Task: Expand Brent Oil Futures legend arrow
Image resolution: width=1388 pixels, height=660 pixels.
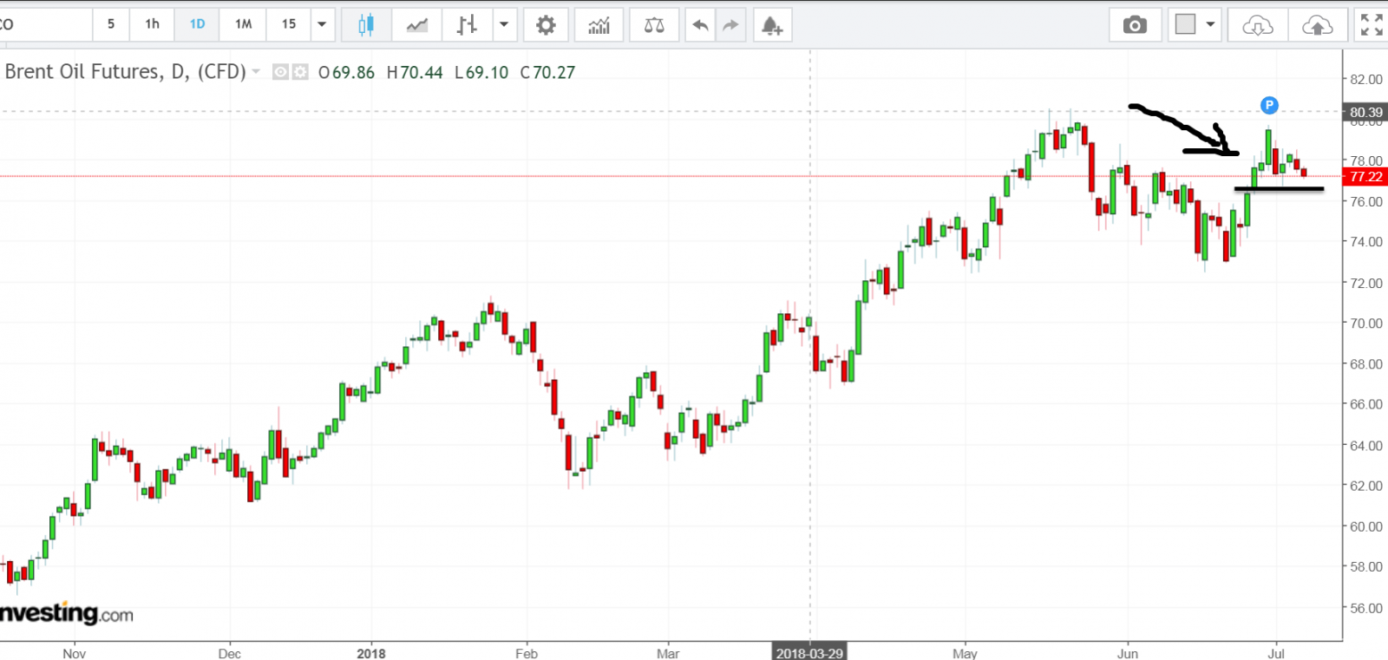Action: [256, 72]
